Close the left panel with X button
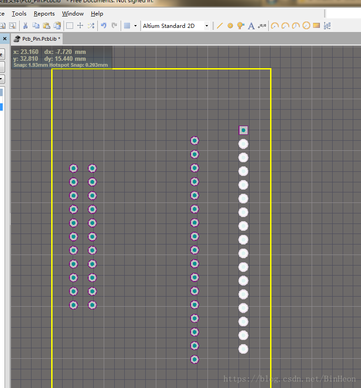This screenshot has width=361, height=388. tap(5, 39)
